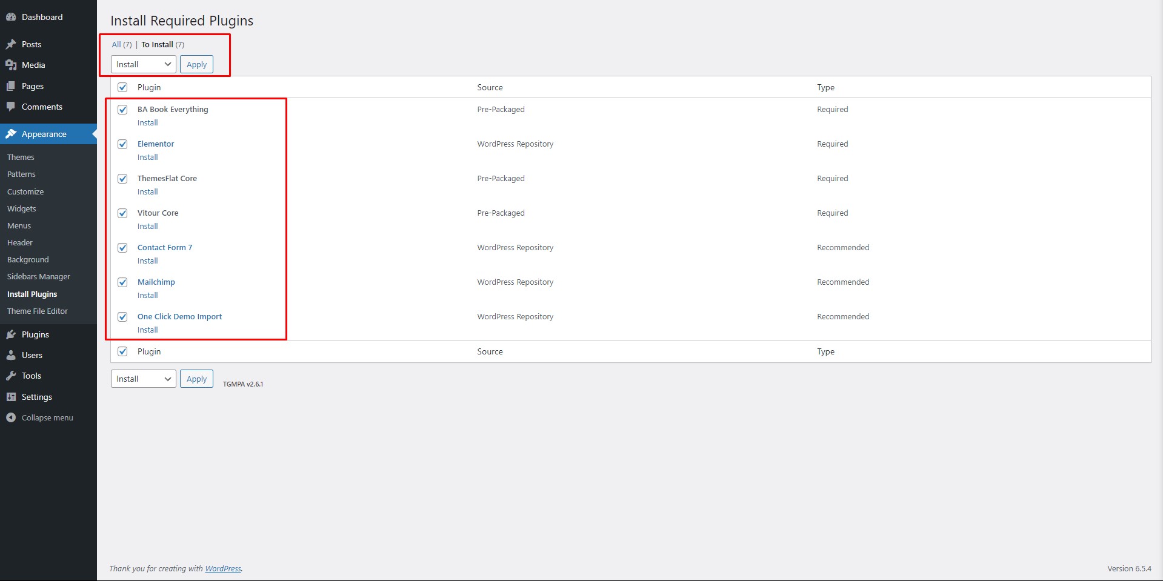Uncheck the Elementor plugin checkbox
The height and width of the screenshot is (581, 1163).
(x=122, y=144)
